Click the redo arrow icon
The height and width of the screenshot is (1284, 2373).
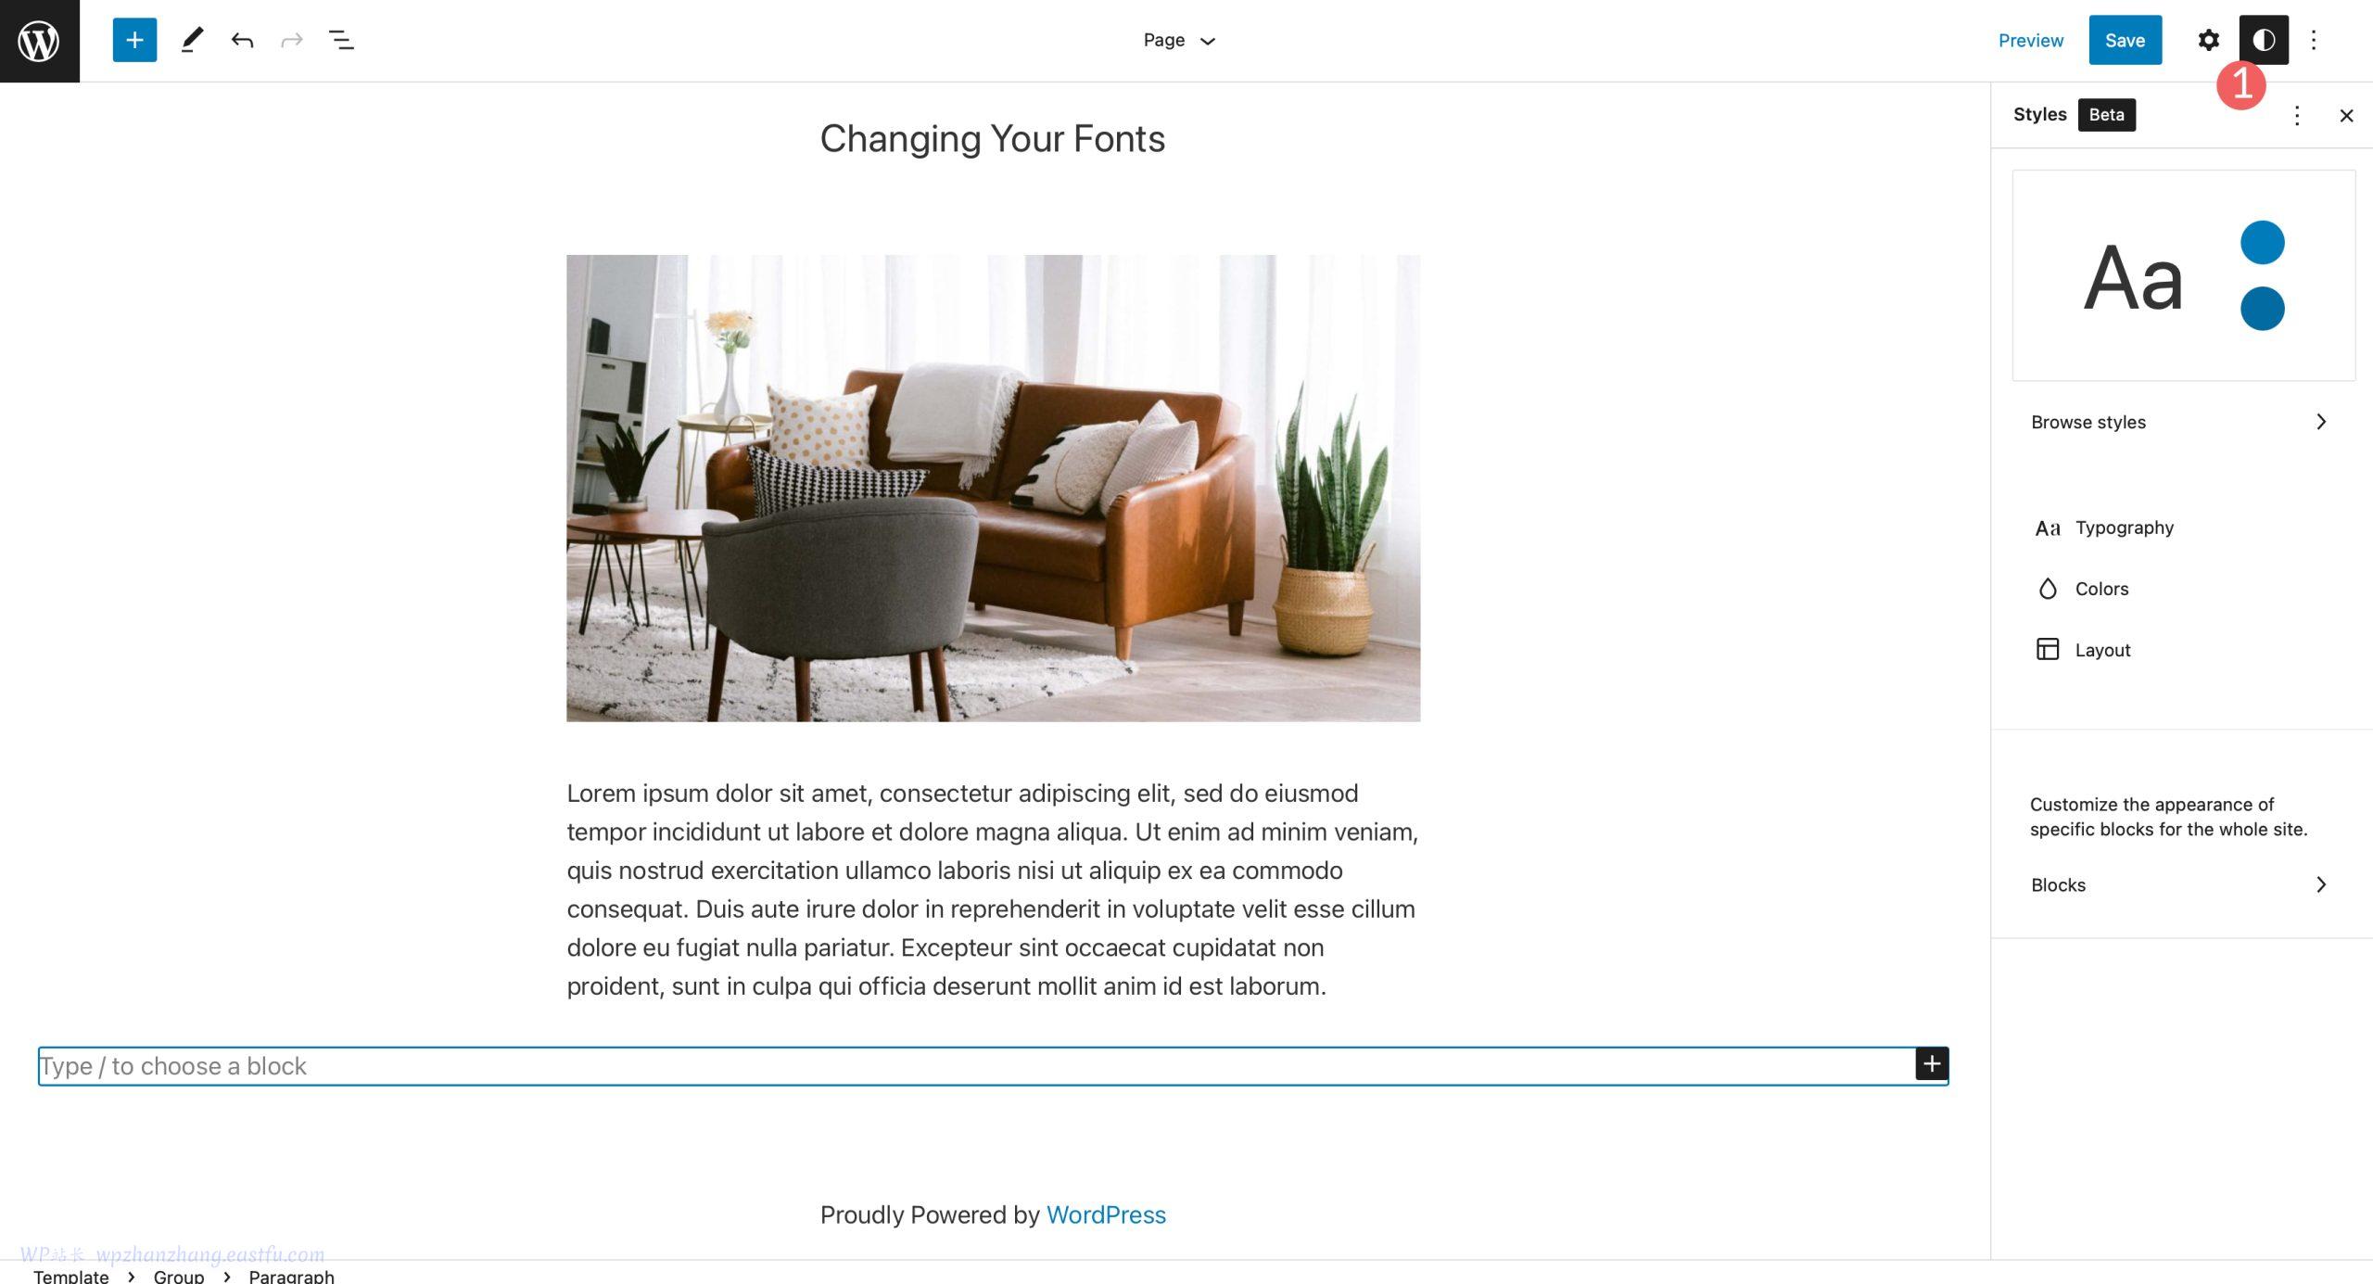click(x=289, y=38)
